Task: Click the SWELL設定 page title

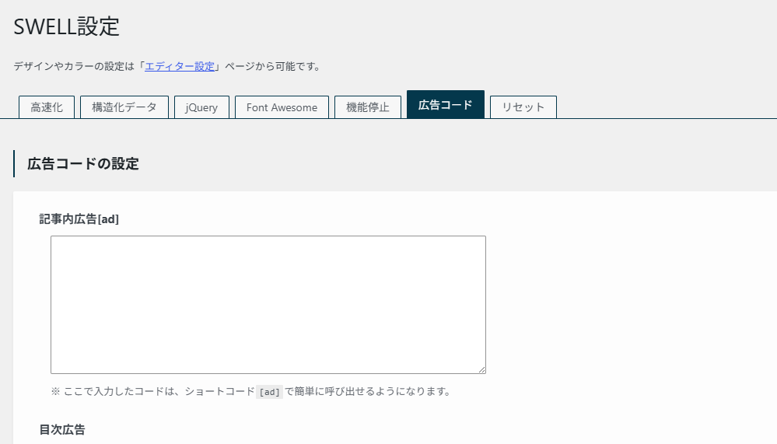Action: coord(66,26)
